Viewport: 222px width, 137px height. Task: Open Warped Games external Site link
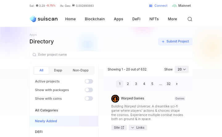point(119,127)
